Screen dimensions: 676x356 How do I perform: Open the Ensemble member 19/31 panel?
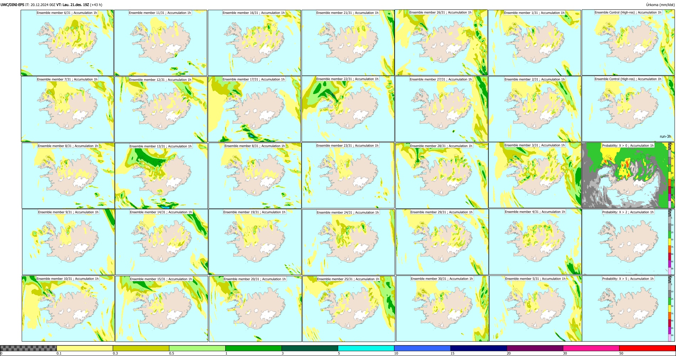pyautogui.click(x=255, y=242)
